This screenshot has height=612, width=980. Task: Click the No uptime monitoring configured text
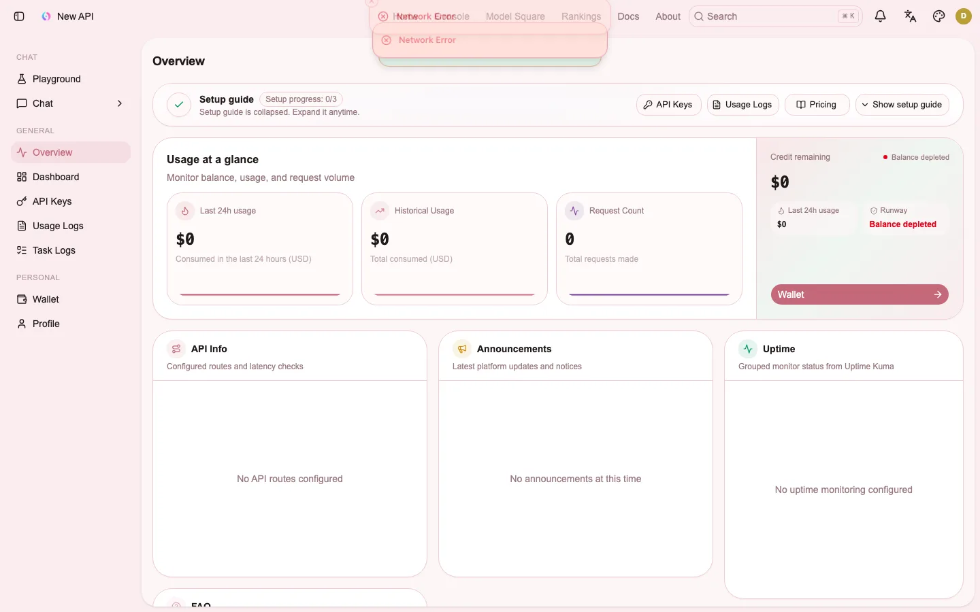[x=843, y=490]
